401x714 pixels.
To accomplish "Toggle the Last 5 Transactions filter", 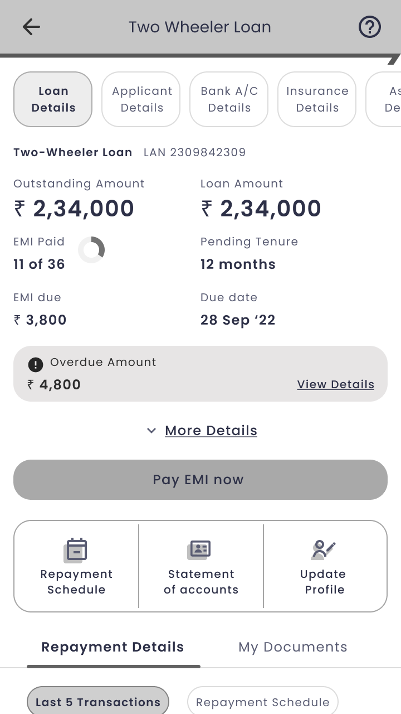I will 98,702.
